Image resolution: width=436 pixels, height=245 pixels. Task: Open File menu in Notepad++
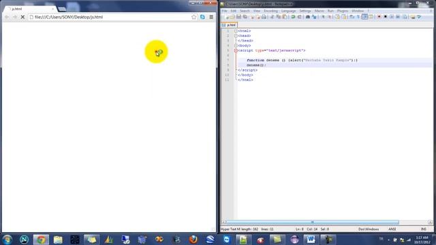coord(224,11)
